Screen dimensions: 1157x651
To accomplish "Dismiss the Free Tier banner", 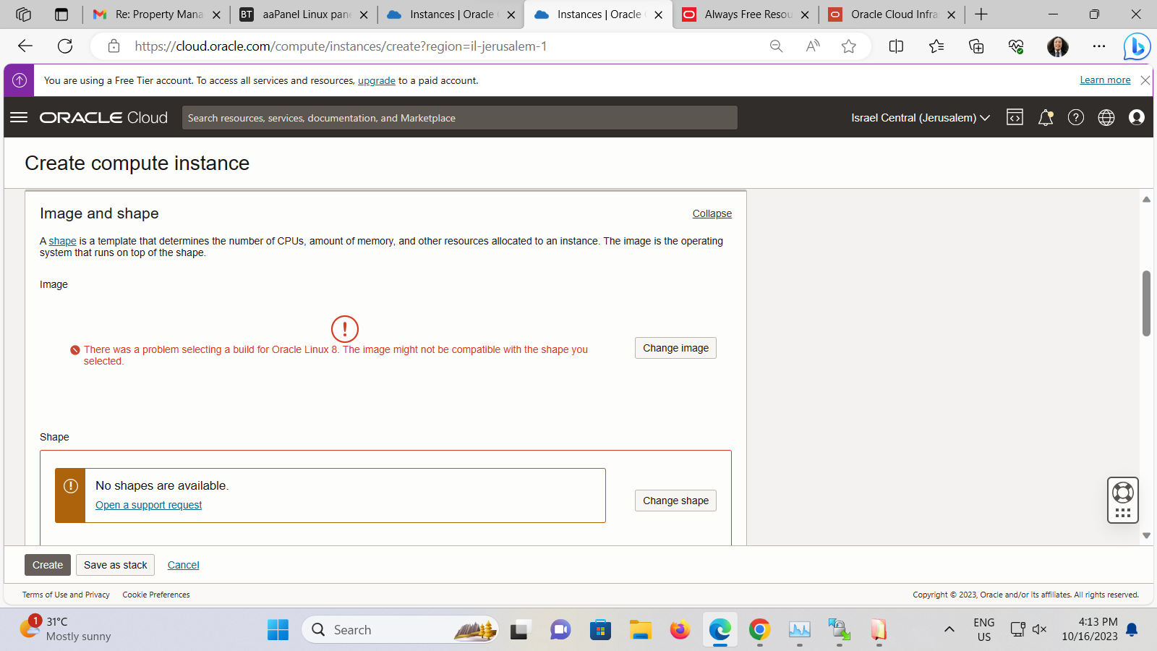I will point(1145,80).
